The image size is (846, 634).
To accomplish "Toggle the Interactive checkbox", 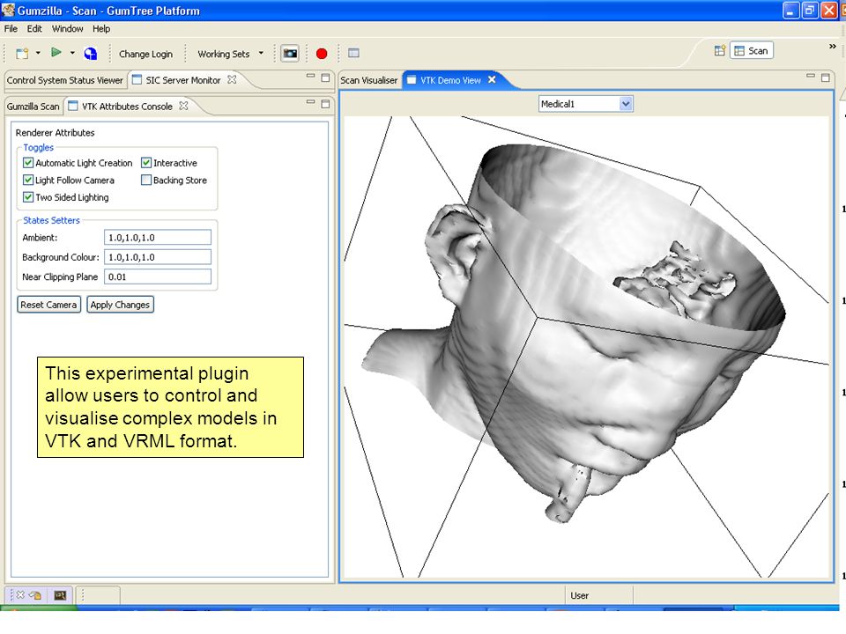I will 146,162.
